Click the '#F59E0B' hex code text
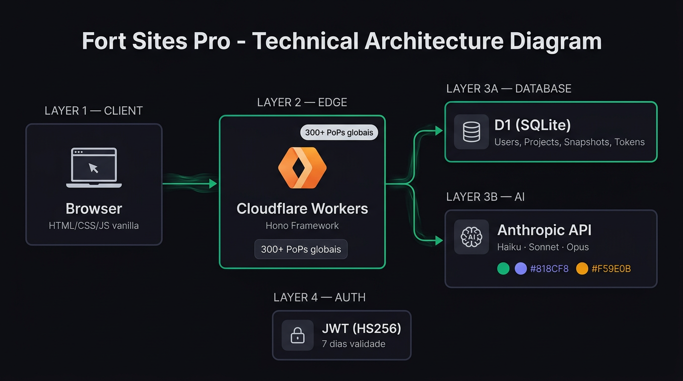 pyautogui.click(x=611, y=269)
